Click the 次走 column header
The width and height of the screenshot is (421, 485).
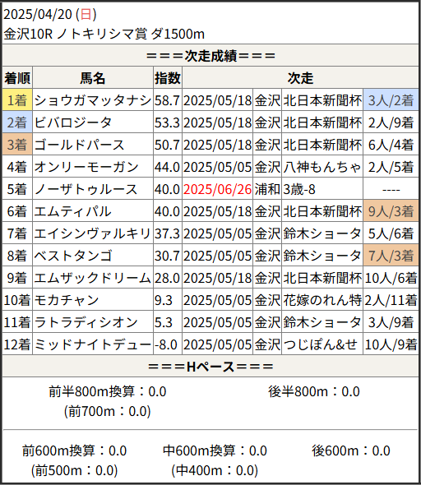[x=300, y=78]
